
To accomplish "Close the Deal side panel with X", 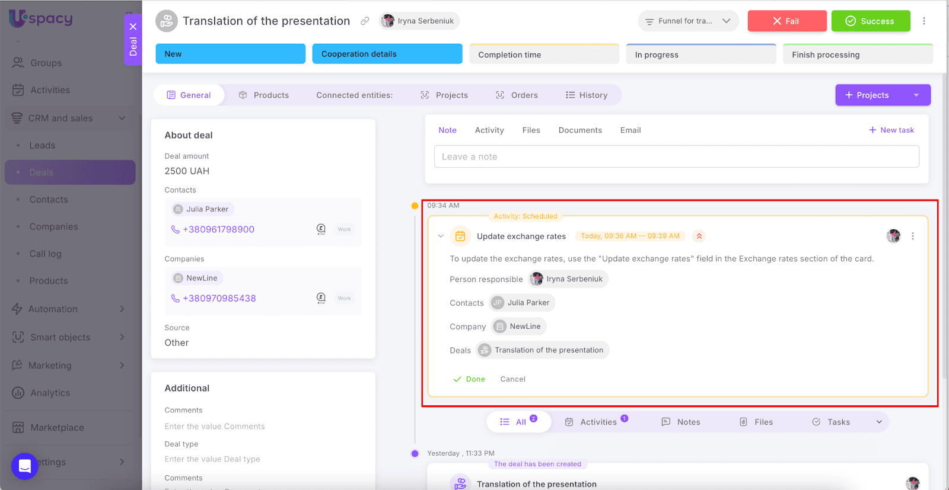I will pyautogui.click(x=133, y=26).
